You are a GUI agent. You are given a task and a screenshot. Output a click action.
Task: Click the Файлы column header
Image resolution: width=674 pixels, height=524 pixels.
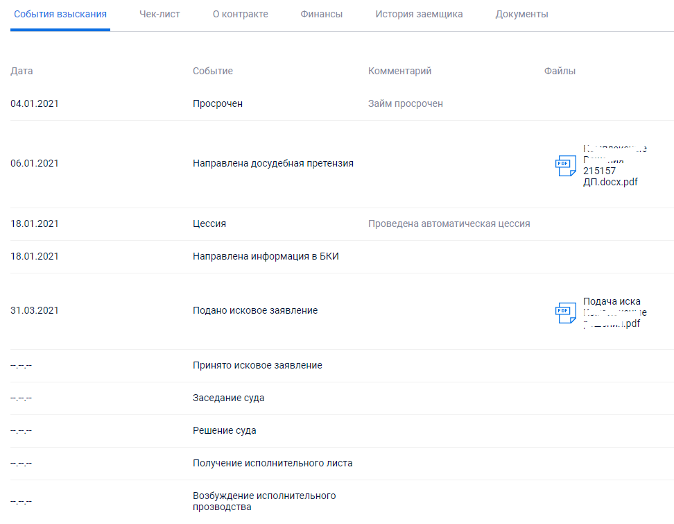(x=560, y=71)
